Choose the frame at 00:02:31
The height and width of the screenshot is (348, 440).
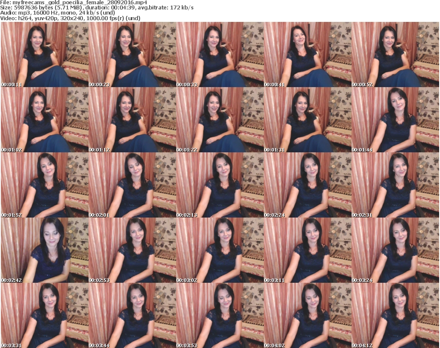coord(395,185)
